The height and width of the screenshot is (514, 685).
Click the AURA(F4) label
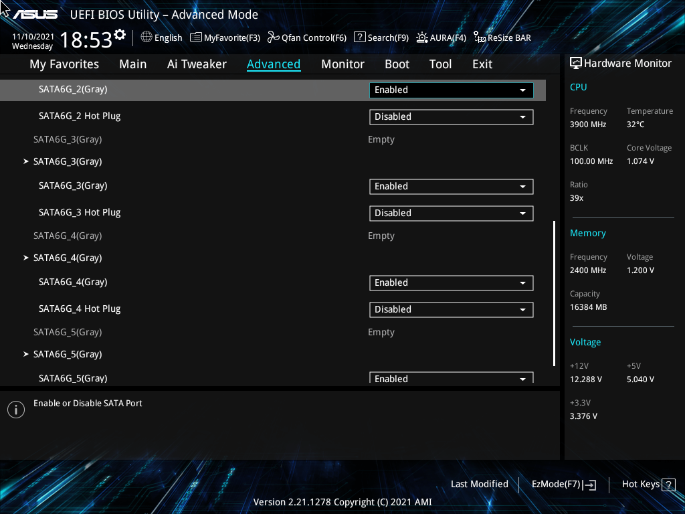448,37
